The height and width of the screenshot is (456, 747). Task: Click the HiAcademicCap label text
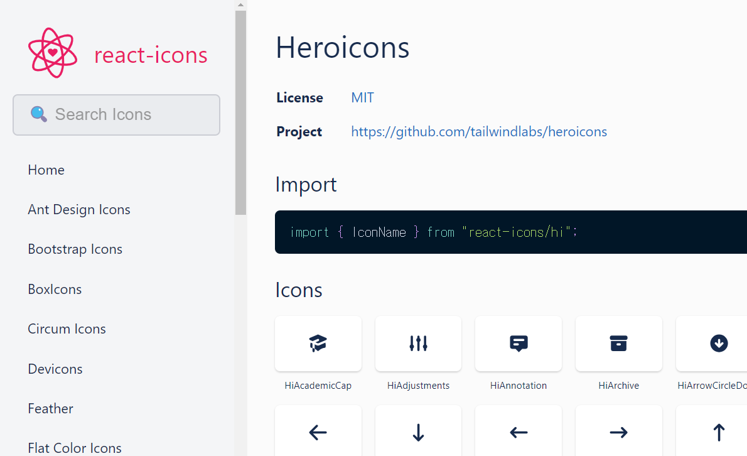318,386
